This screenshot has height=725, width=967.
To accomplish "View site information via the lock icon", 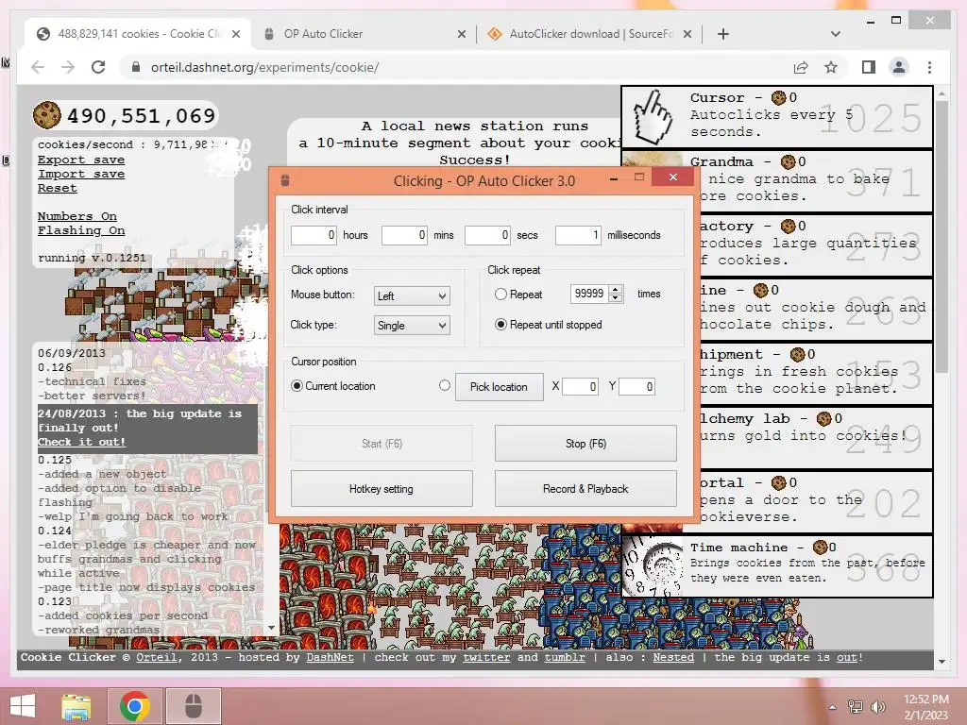I will coord(136,67).
